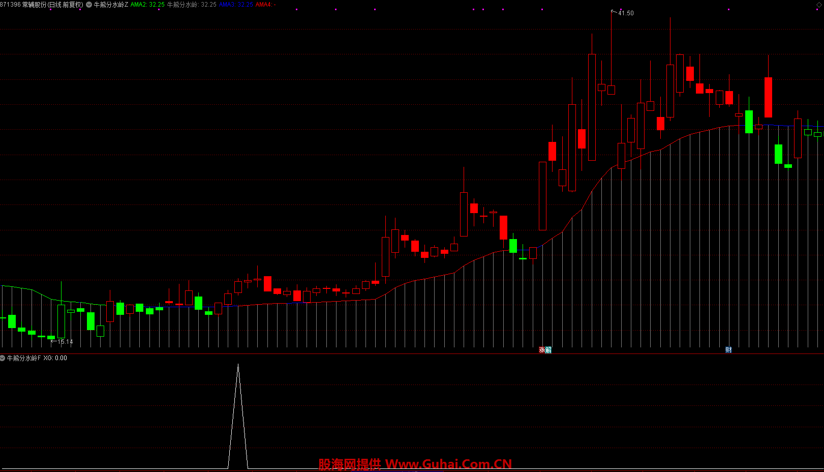
Task: Click the white XG signal spike peak
Action: [238, 365]
